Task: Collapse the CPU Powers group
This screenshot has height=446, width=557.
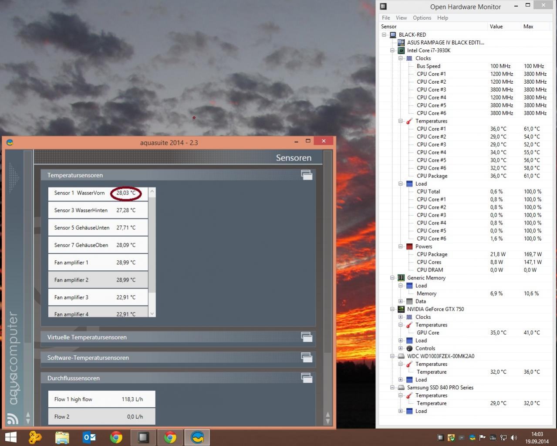Action: pyautogui.click(x=401, y=246)
